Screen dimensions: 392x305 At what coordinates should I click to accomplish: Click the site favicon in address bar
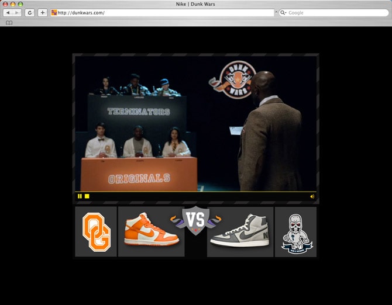coord(54,13)
